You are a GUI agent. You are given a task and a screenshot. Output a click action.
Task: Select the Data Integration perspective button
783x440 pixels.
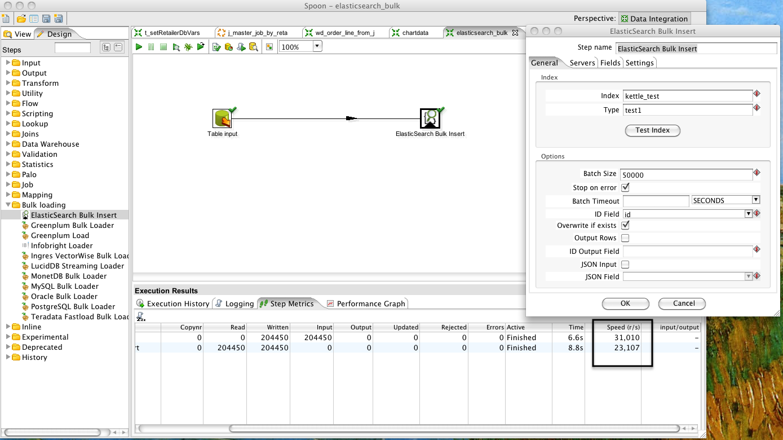pyautogui.click(x=654, y=19)
